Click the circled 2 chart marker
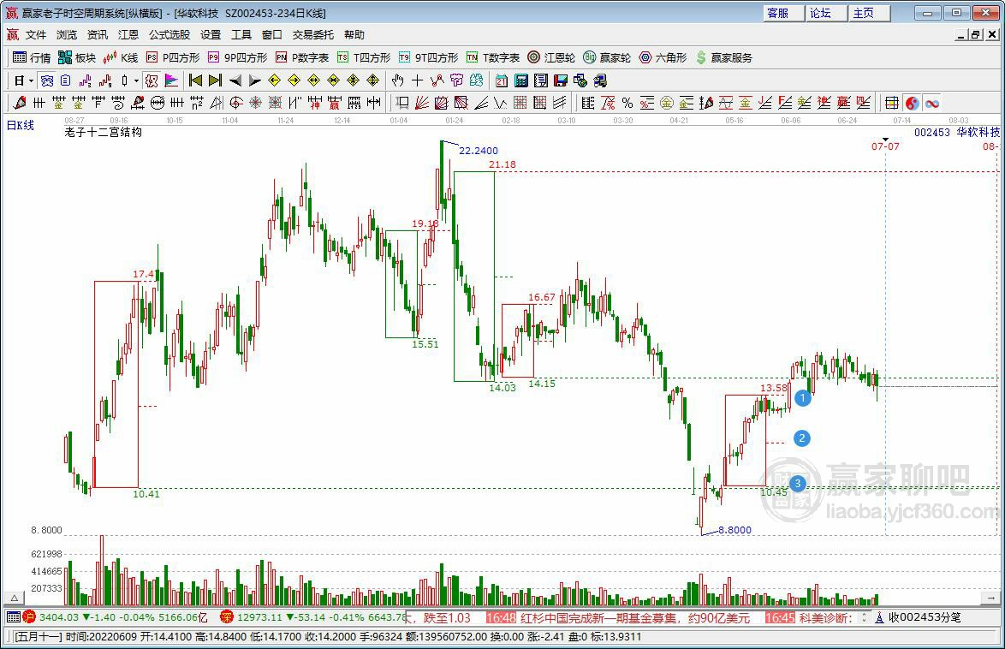1005x649 pixels. tap(802, 438)
